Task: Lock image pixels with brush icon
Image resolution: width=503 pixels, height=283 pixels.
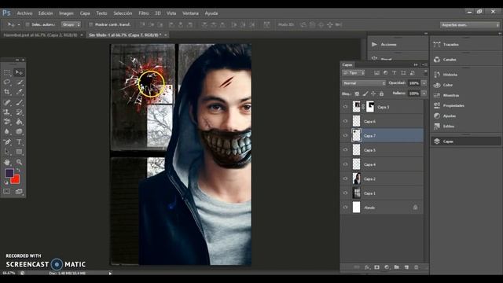Action: (365, 94)
